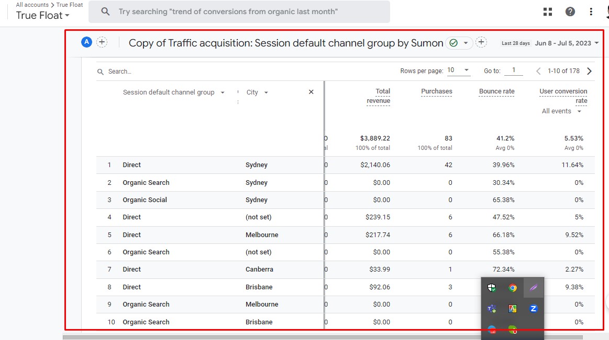
Task: Open the three-dot more options menu
Action: [x=591, y=11]
